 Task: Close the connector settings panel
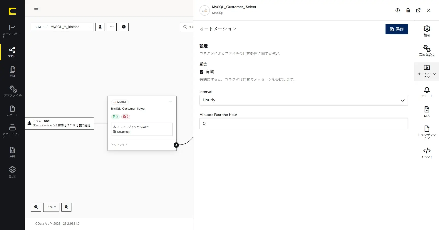(x=429, y=10)
